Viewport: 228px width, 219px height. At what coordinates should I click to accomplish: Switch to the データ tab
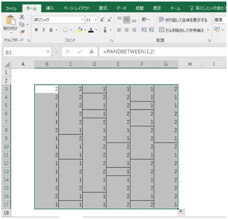tap(121, 8)
